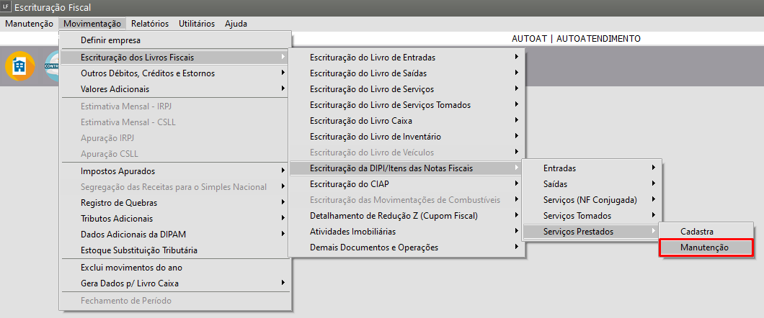Open the Relatórios menu

(150, 23)
